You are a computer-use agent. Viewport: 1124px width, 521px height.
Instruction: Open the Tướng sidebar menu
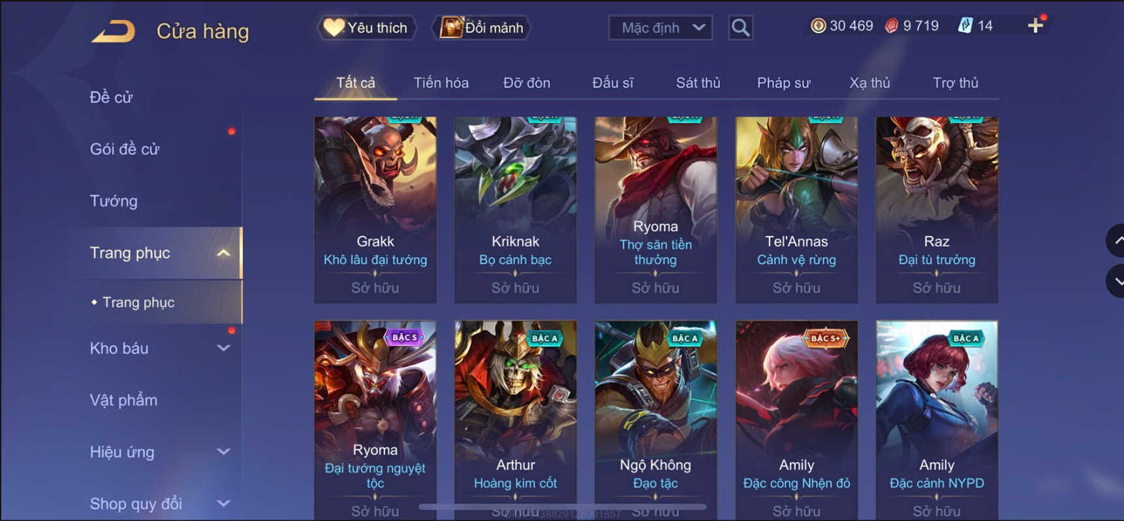pyautogui.click(x=114, y=201)
